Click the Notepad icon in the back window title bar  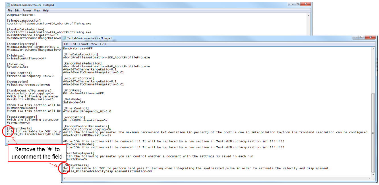pyautogui.click(x=8, y=5)
